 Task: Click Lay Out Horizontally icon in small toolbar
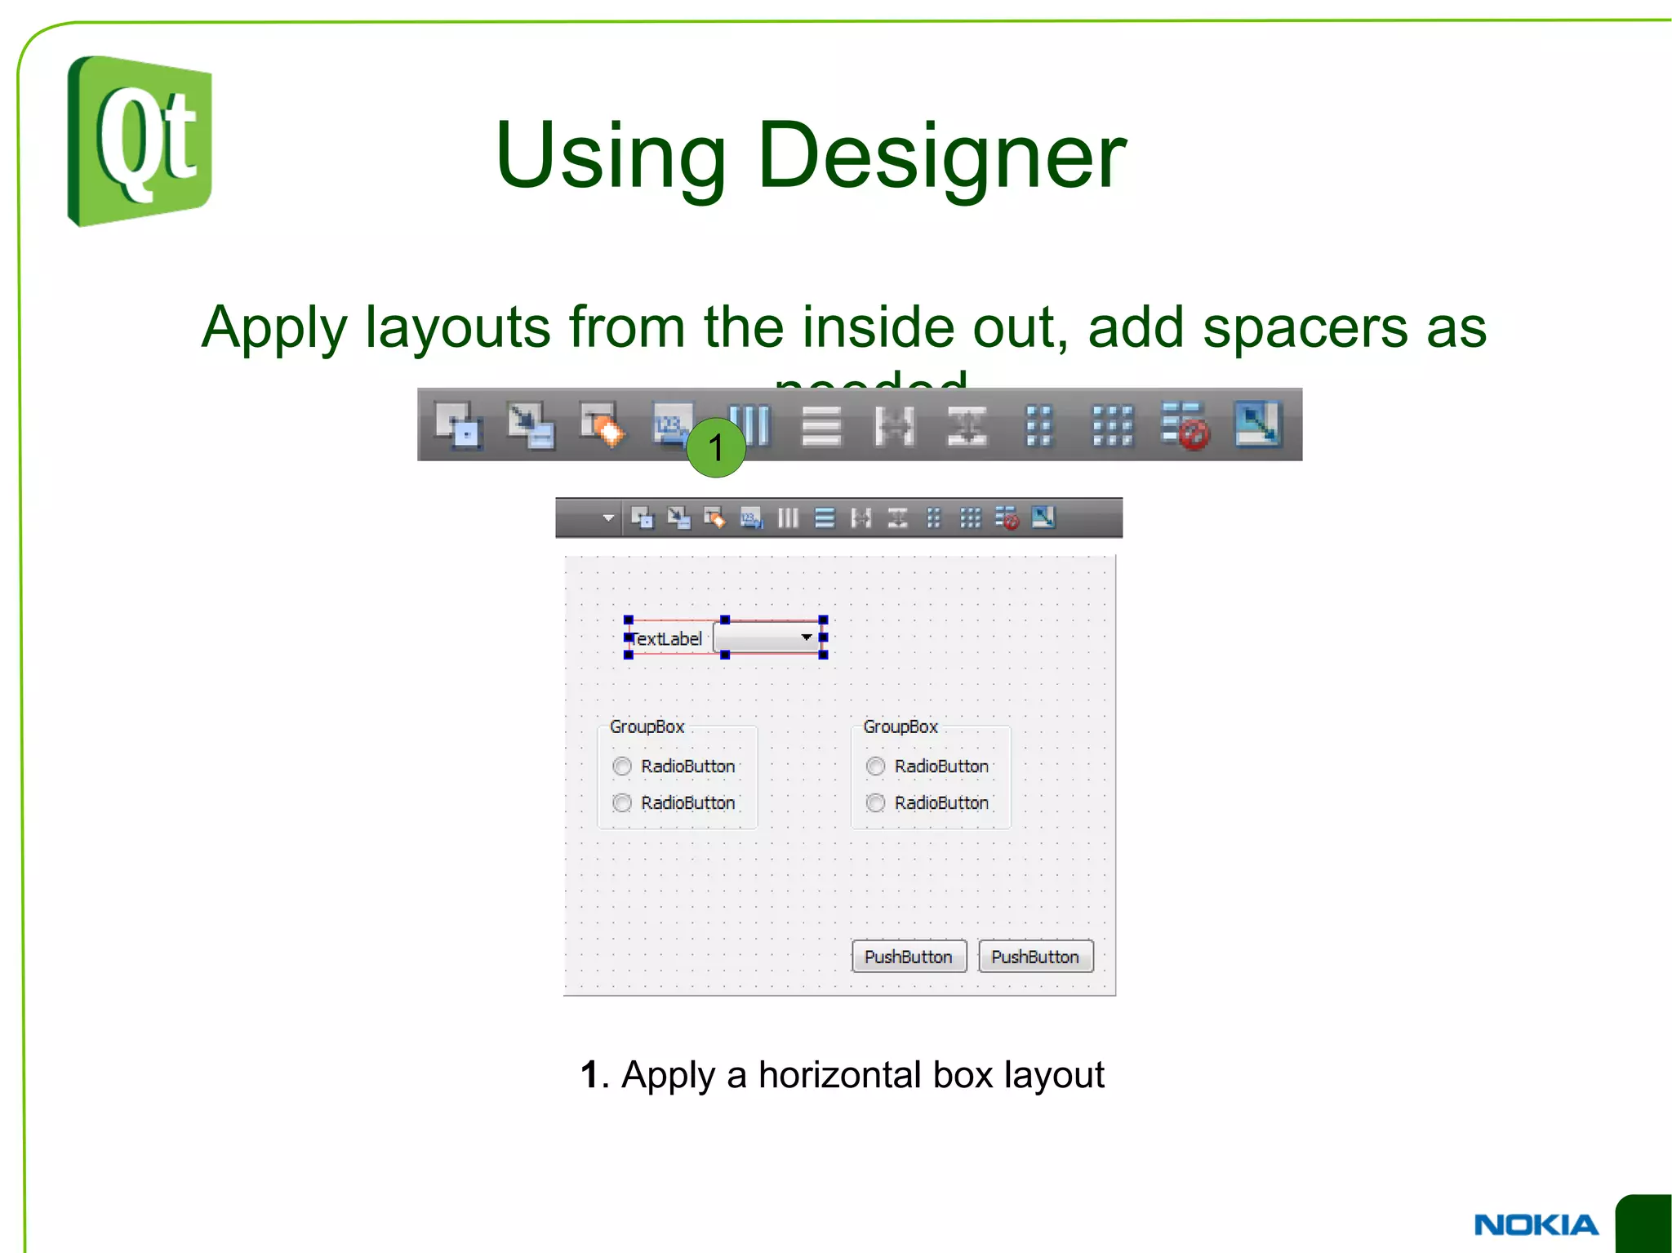click(788, 518)
